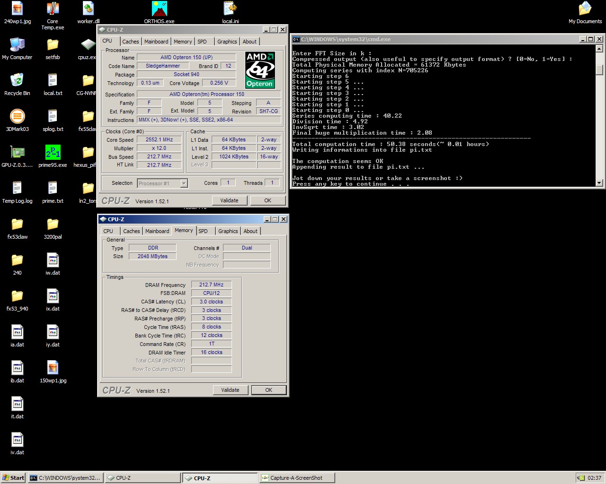Click cmd window scrollbar down arrow
606x484 pixels.
tap(599, 183)
